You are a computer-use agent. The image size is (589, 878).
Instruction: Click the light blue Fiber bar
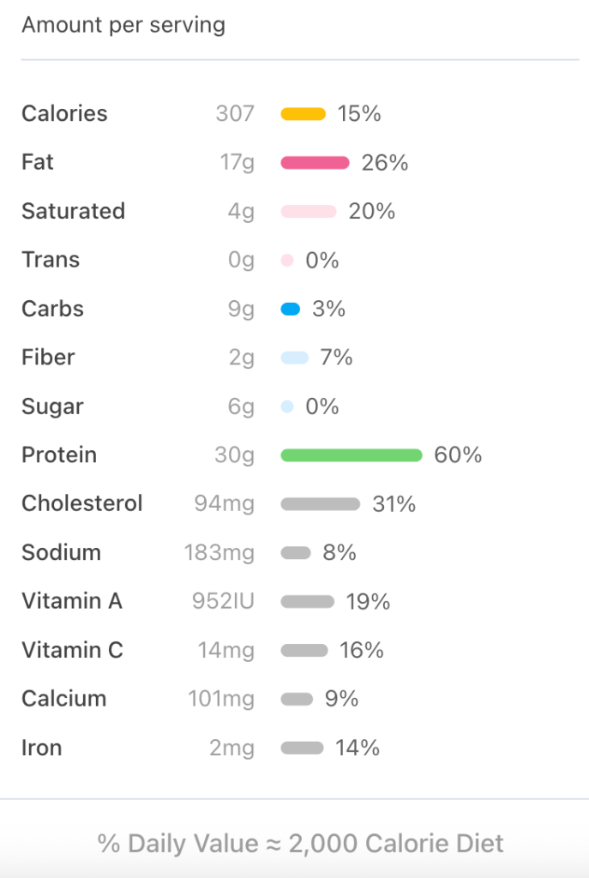(294, 358)
